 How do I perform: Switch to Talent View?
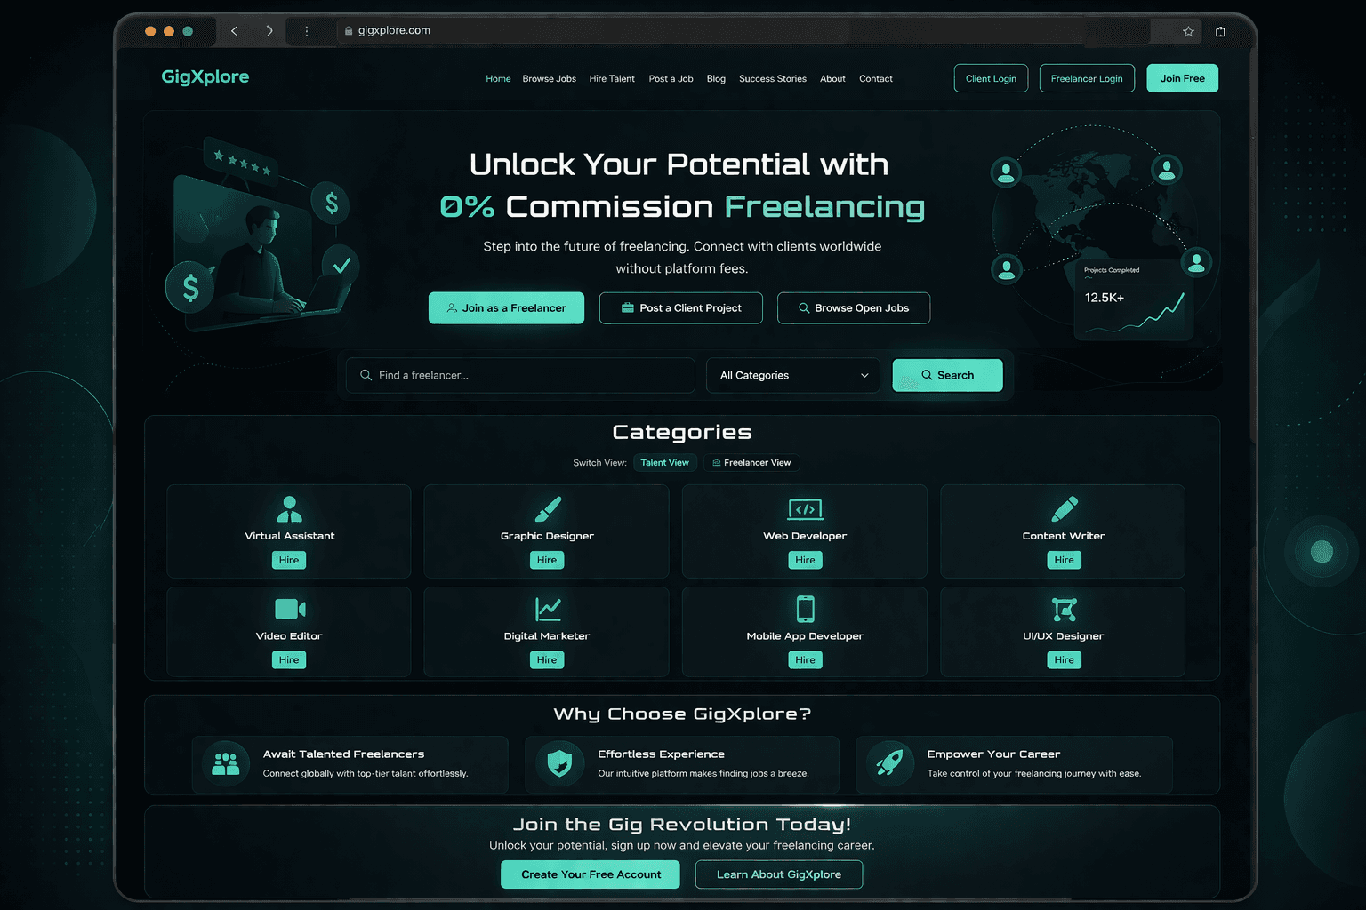coord(664,463)
